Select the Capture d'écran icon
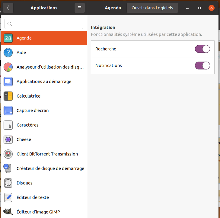This screenshot has width=220, height=218. (x=8, y=111)
